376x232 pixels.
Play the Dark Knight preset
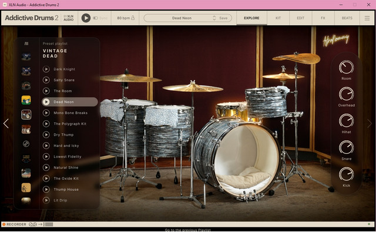(x=46, y=69)
